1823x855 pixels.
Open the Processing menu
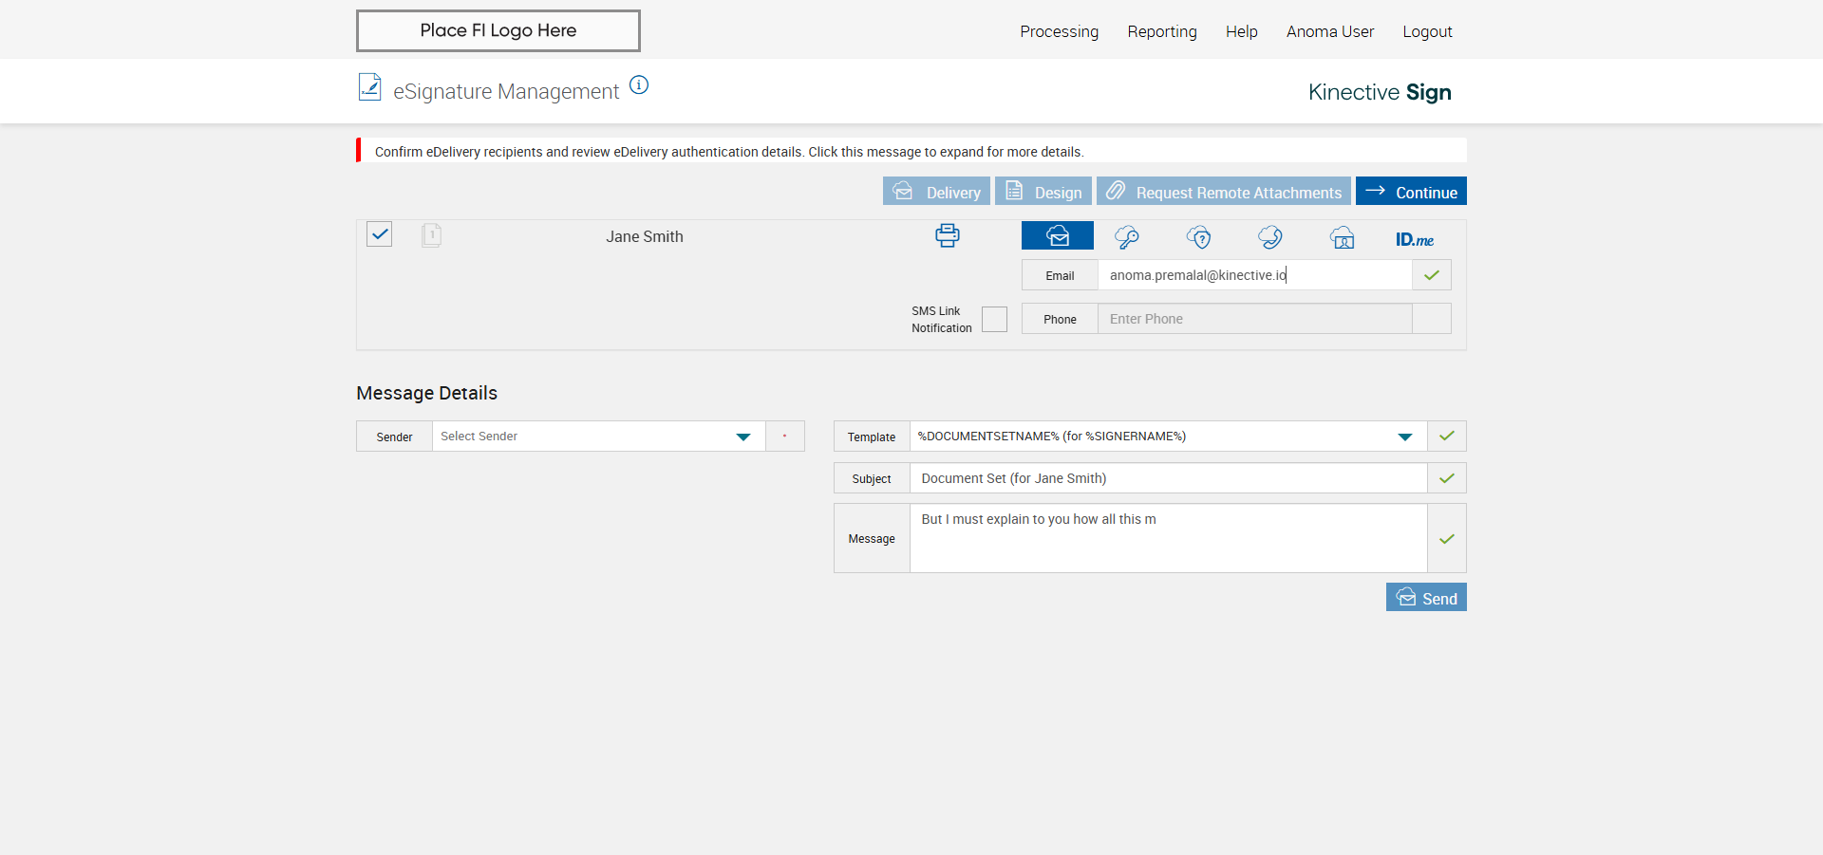(1059, 31)
